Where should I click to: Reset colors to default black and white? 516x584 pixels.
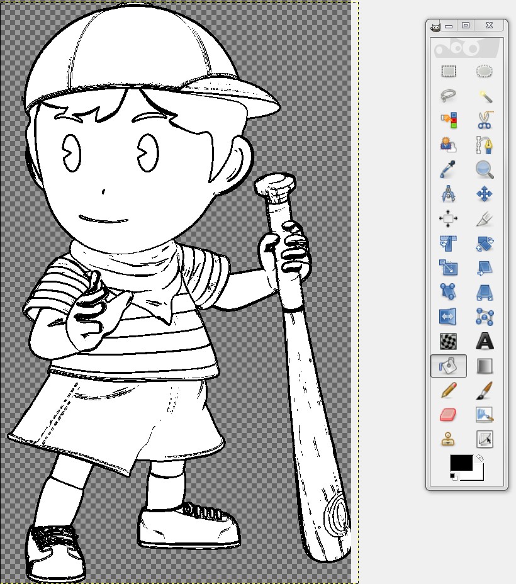(x=453, y=477)
